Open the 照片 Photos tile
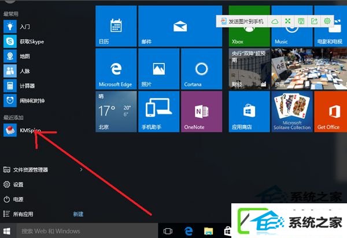This screenshot has width=347, height=238. click(158, 69)
